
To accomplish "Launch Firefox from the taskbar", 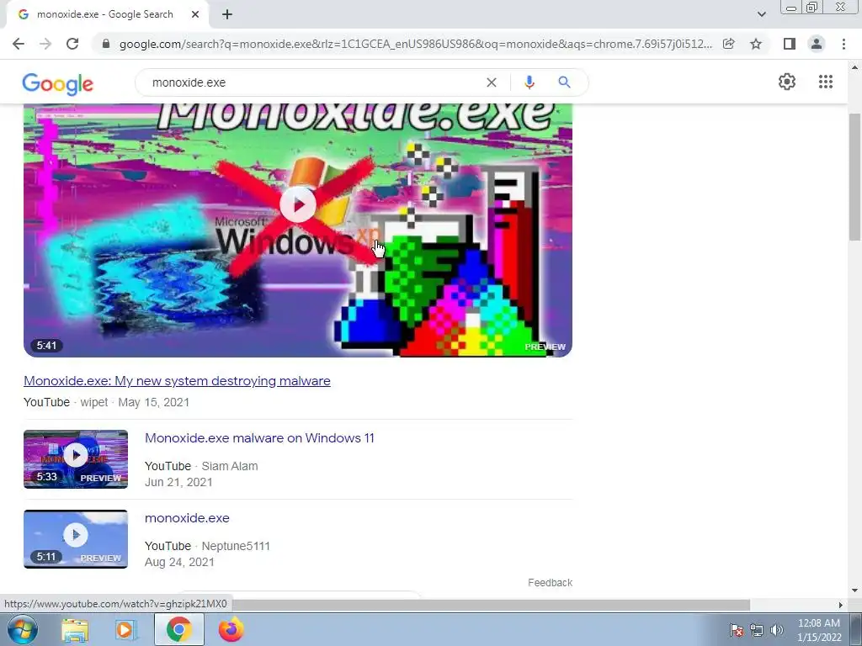I will tap(231, 629).
